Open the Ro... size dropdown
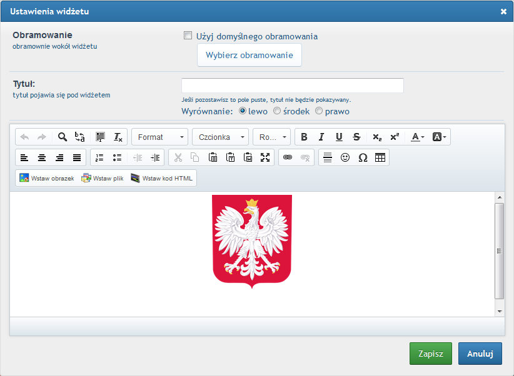Viewport: 514px width, 376px height. (x=272, y=137)
